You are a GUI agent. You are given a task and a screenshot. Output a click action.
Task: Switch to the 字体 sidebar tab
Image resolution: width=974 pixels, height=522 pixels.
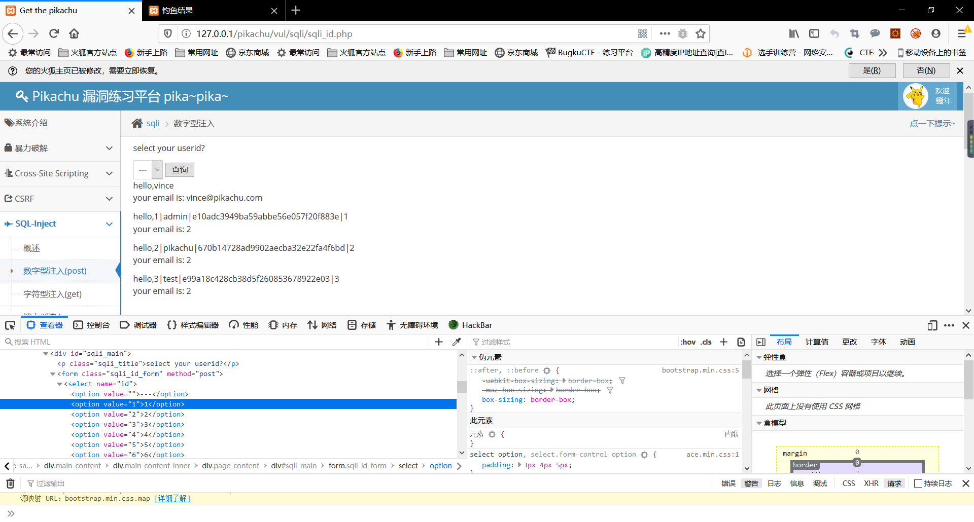click(x=879, y=342)
